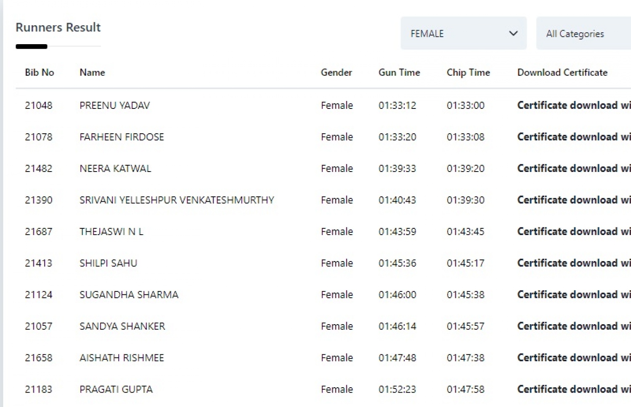
Task: Click certificate download link for SHILPI SAHU
Action: click(574, 263)
